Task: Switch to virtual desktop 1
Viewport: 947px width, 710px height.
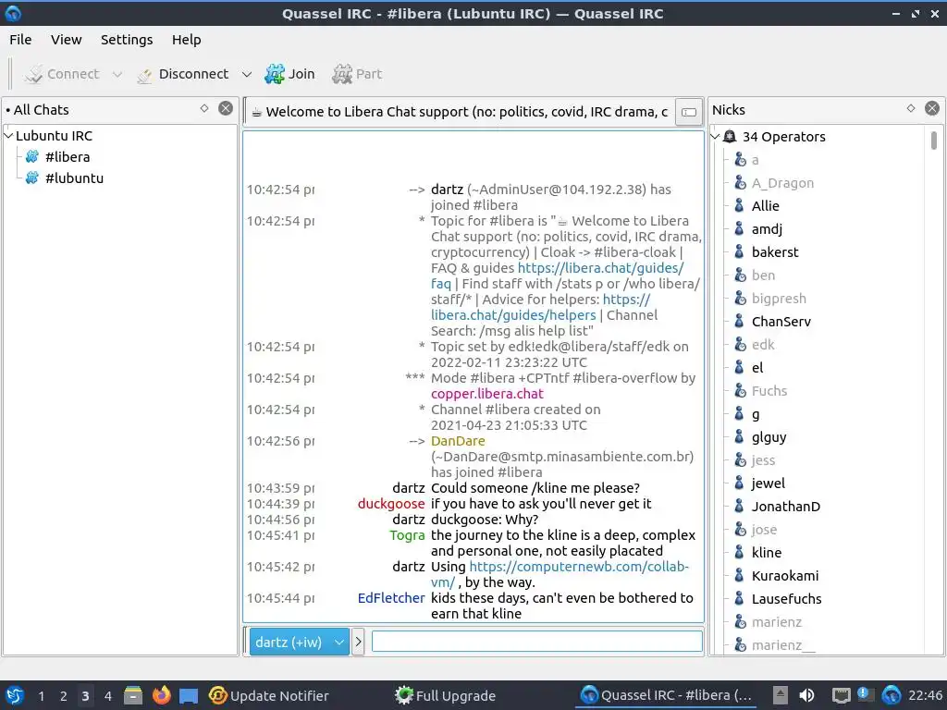Action: (x=41, y=696)
